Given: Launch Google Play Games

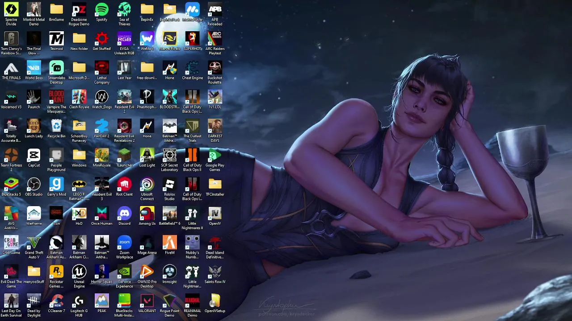Looking at the screenshot, I should pos(215,155).
